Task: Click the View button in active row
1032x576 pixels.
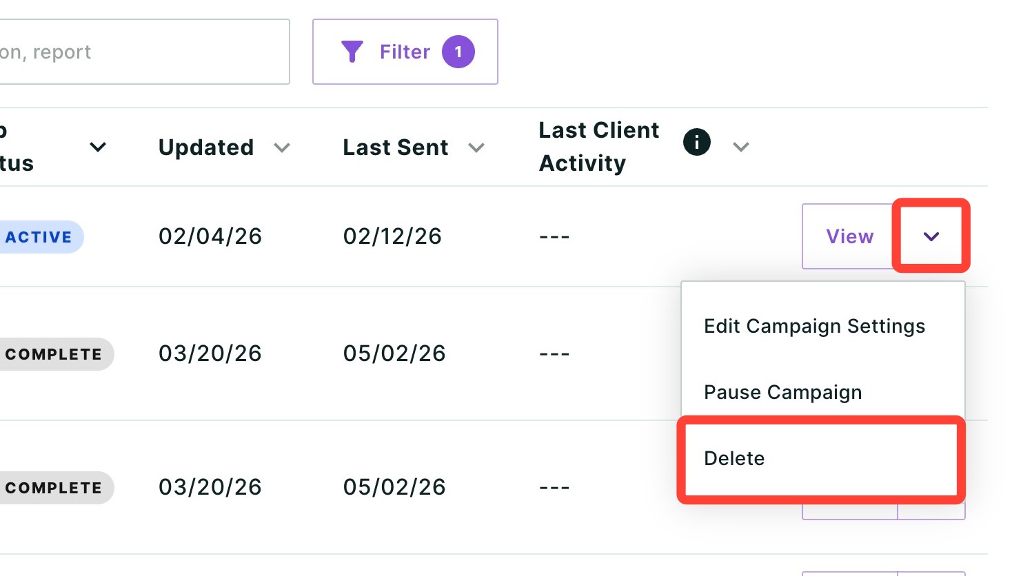Action: click(850, 236)
